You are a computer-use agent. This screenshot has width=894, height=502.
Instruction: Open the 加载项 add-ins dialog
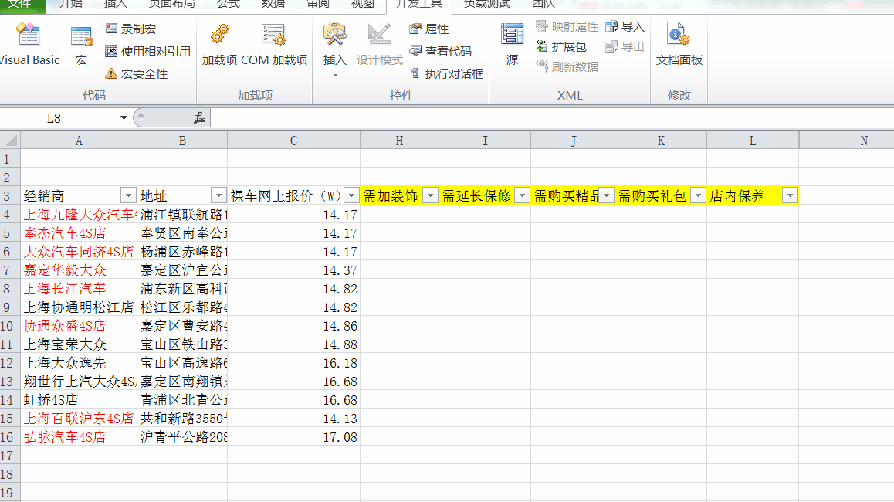pos(219,45)
